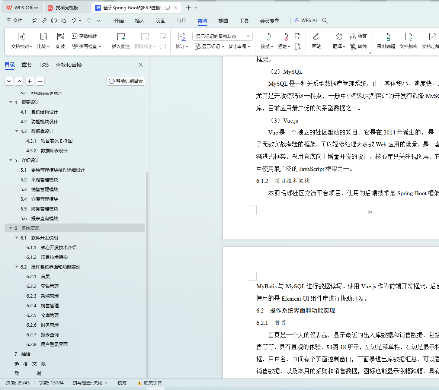This screenshot has height=390, width=439.
Task: Open the 开始 ribbon tab
Action: point(119,21)
